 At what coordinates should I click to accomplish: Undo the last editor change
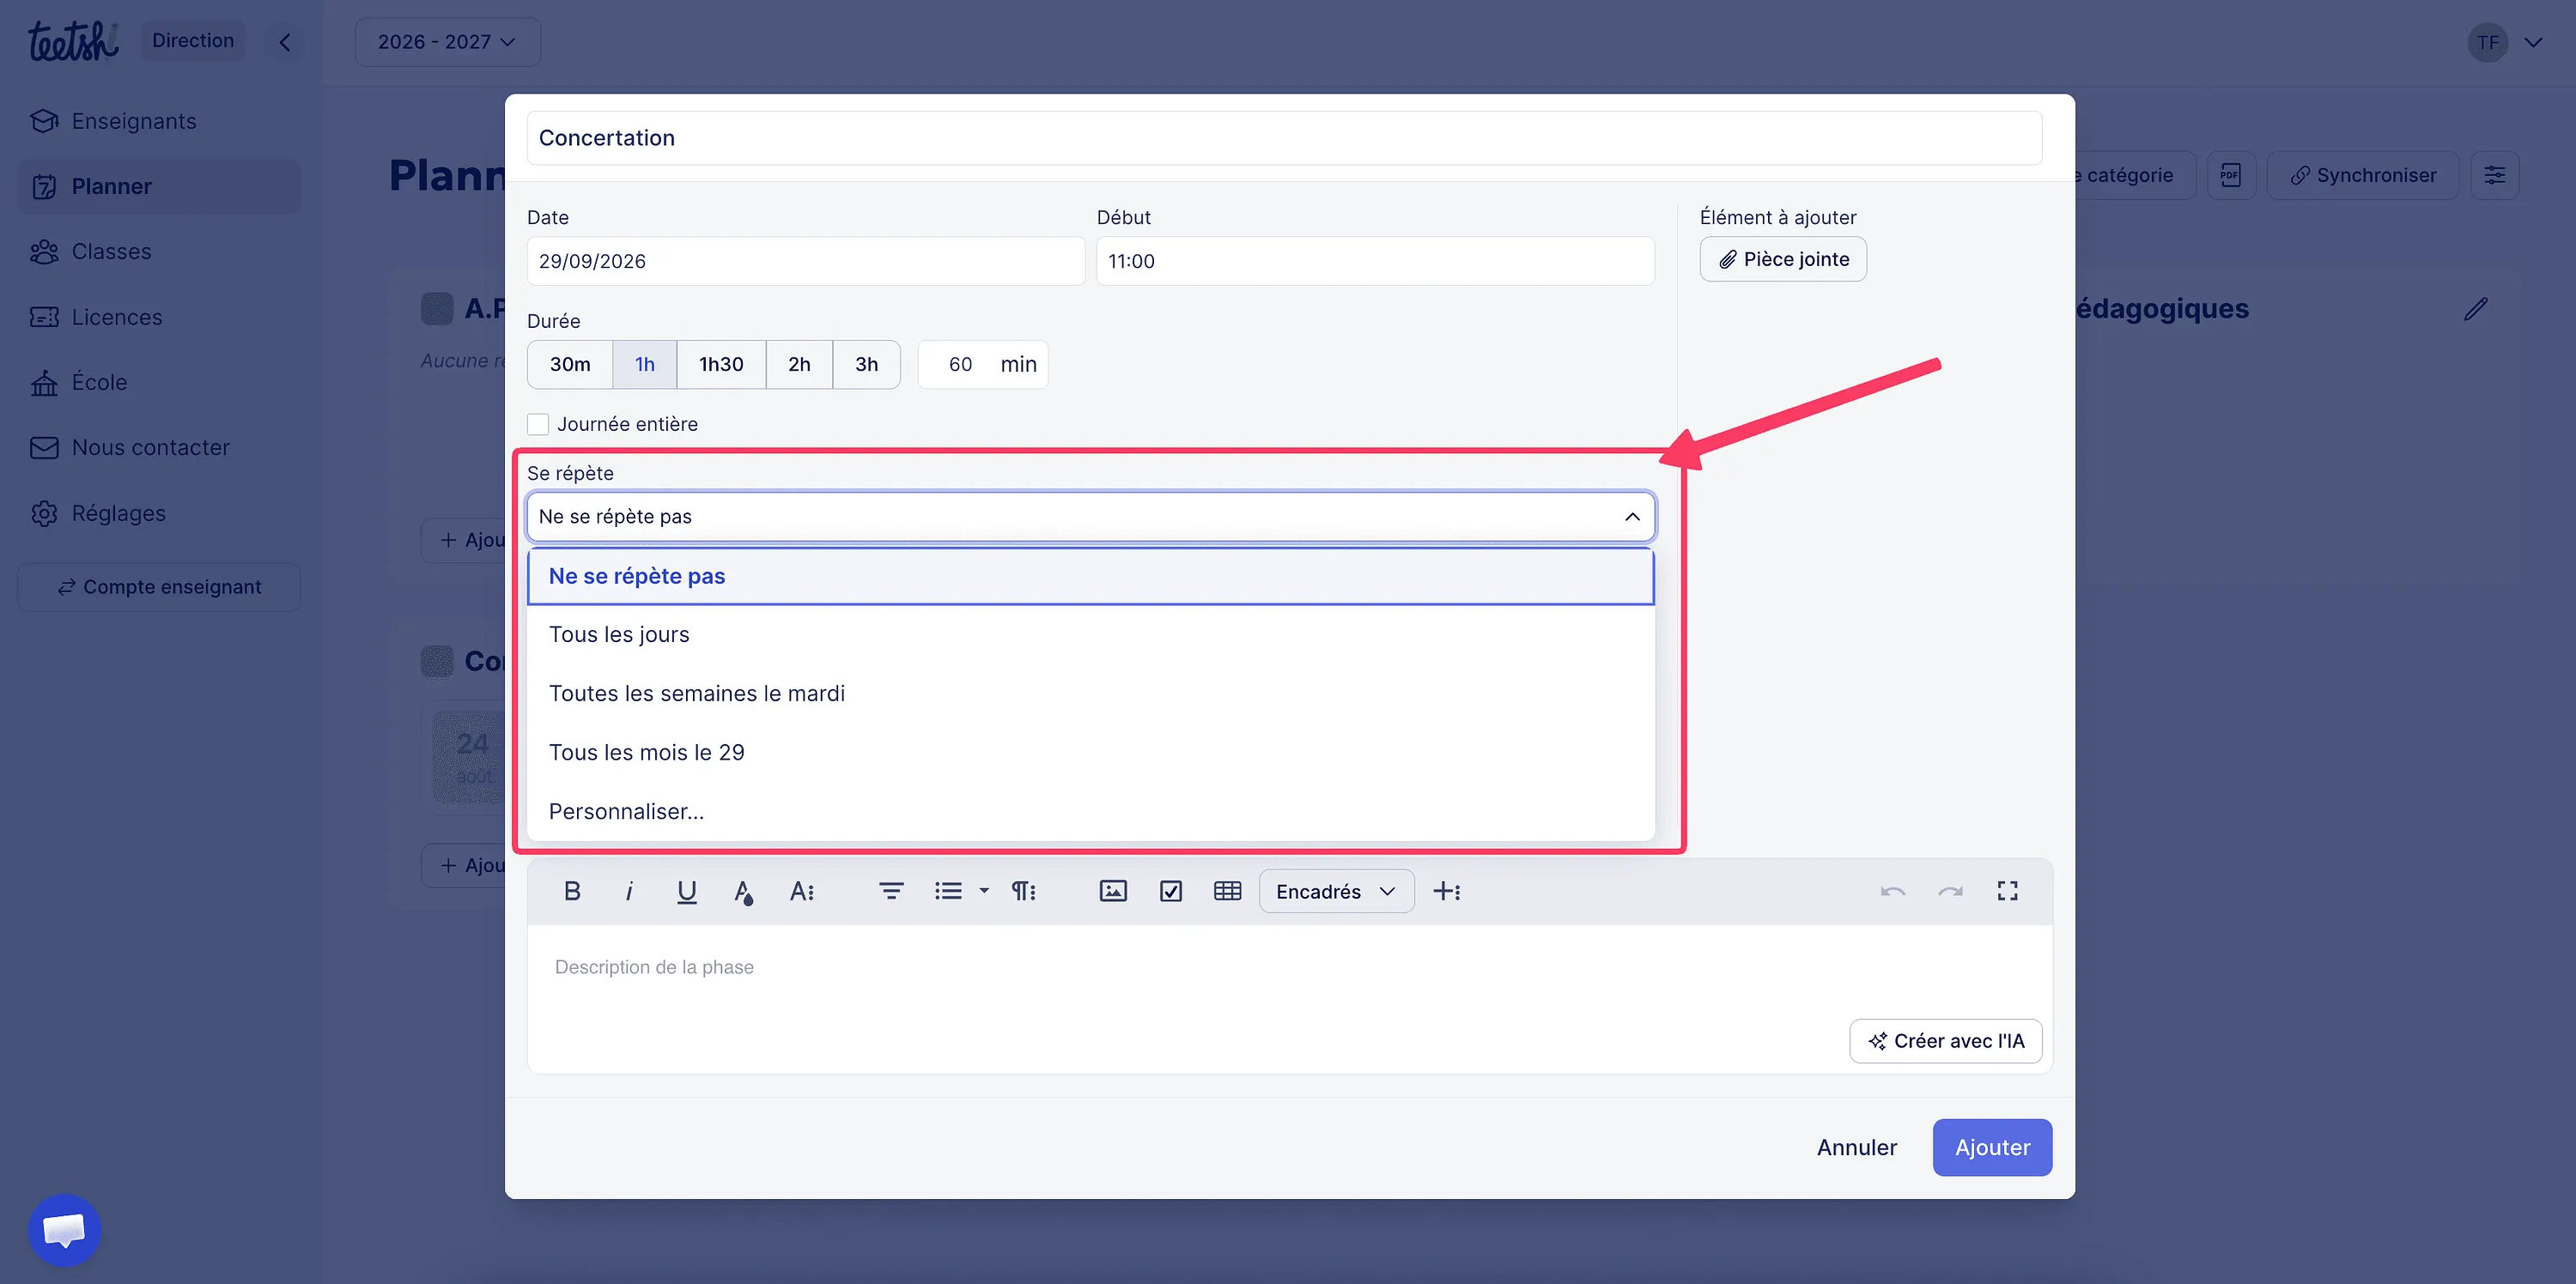click(x=1893, y=891)
